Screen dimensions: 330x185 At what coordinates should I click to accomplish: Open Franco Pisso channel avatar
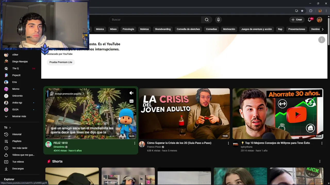[x=142, y=144]
